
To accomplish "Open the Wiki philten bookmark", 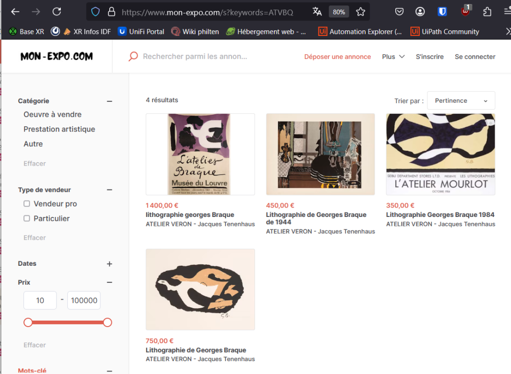I will point(195,31).
